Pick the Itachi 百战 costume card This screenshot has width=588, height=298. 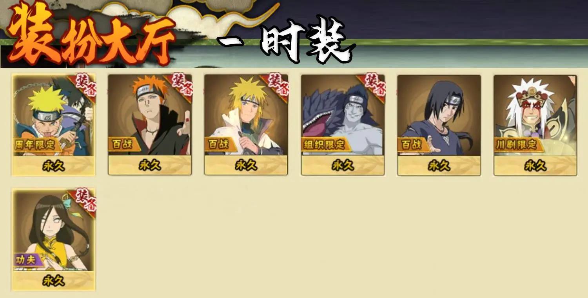pyautogui.click(x=439, y=125)
